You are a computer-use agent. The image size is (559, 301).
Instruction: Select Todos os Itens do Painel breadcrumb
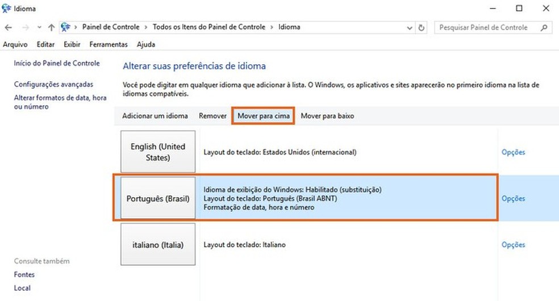tap(209, 27)
